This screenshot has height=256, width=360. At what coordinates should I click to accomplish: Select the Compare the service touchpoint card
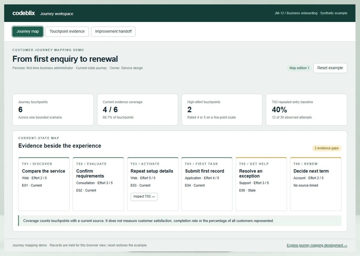(x=44, y=184)
